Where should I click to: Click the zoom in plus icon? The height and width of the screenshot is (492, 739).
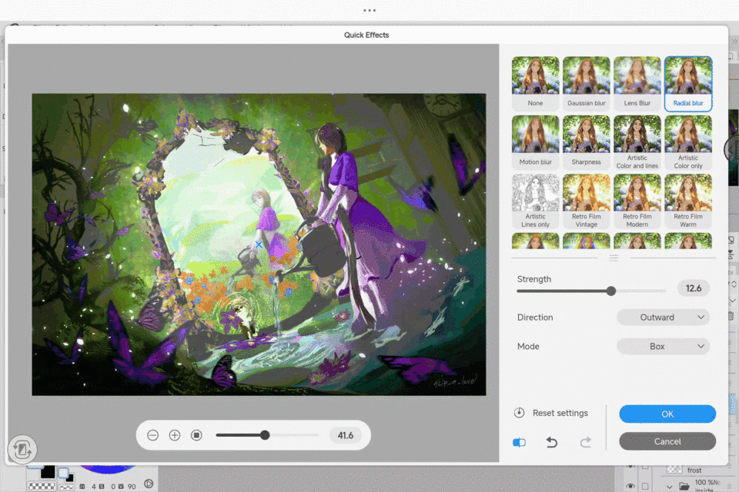pos(175,435)
